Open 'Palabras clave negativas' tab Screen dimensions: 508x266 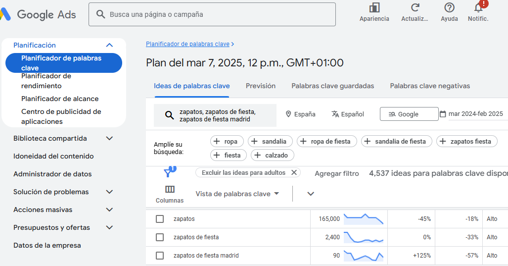point(430,86)
